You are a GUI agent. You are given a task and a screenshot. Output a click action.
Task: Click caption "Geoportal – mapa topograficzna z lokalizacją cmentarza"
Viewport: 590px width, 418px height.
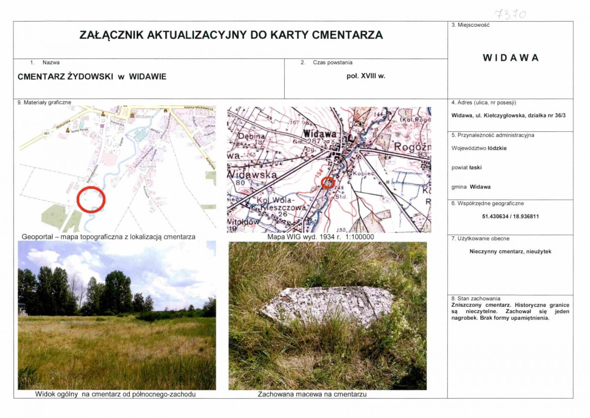click(x=109, y=237)
